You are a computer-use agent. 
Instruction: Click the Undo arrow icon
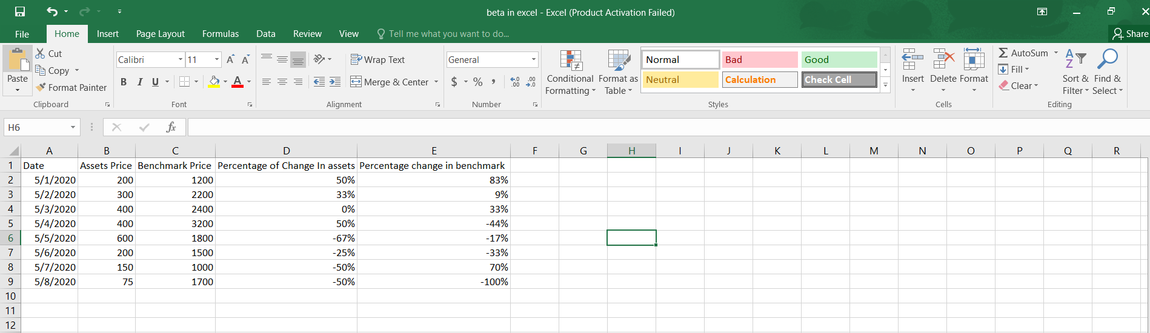[52, 12]
